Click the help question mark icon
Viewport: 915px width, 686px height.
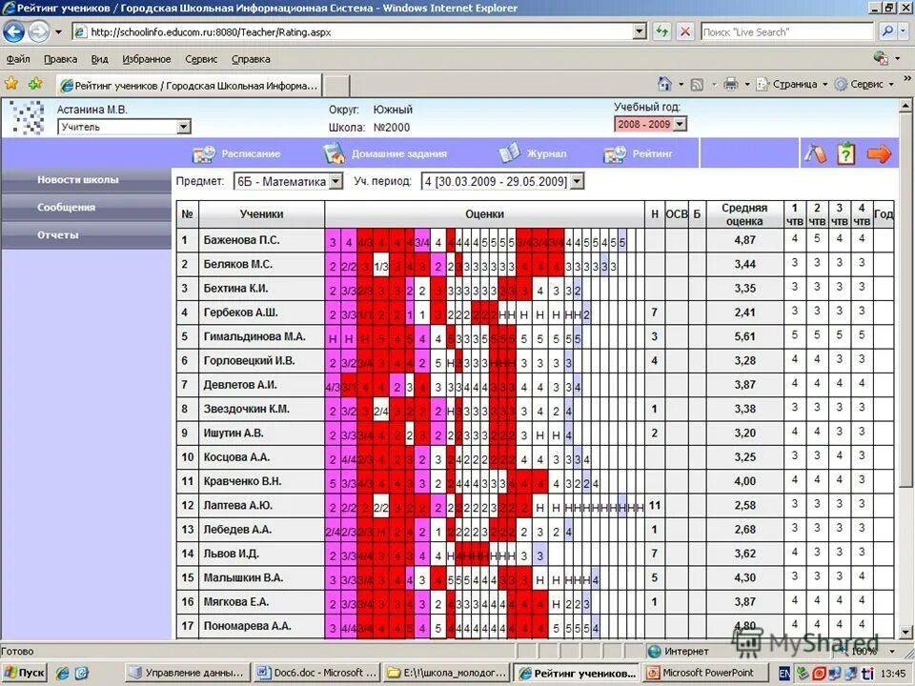click(x=846, y=154)
